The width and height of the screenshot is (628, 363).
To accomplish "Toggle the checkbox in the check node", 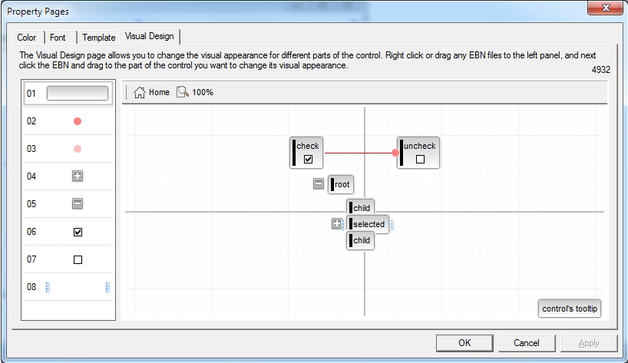I will coord(308,160).
